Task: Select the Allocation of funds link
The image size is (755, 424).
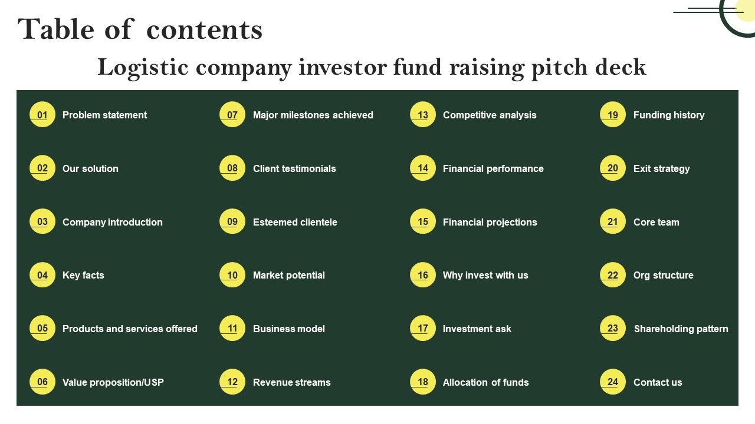Action: pyautogui.click(x=486, y=382)
